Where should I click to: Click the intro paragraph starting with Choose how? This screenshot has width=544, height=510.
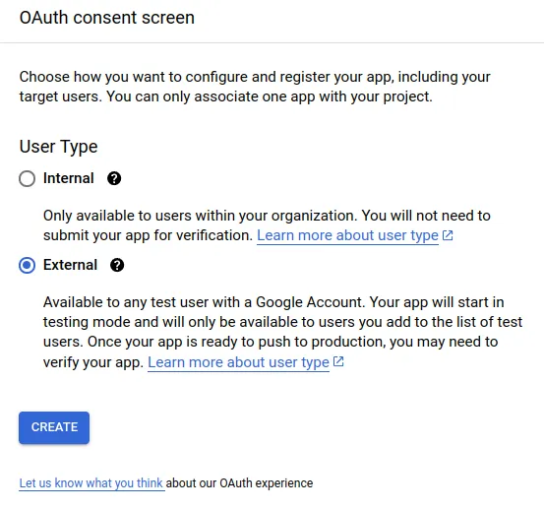point(255,87)
